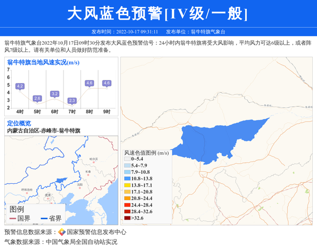Select the 13.8~17.1 yellow legend swatch
This screenshot has height=248, width=317.
click(127, 185)
